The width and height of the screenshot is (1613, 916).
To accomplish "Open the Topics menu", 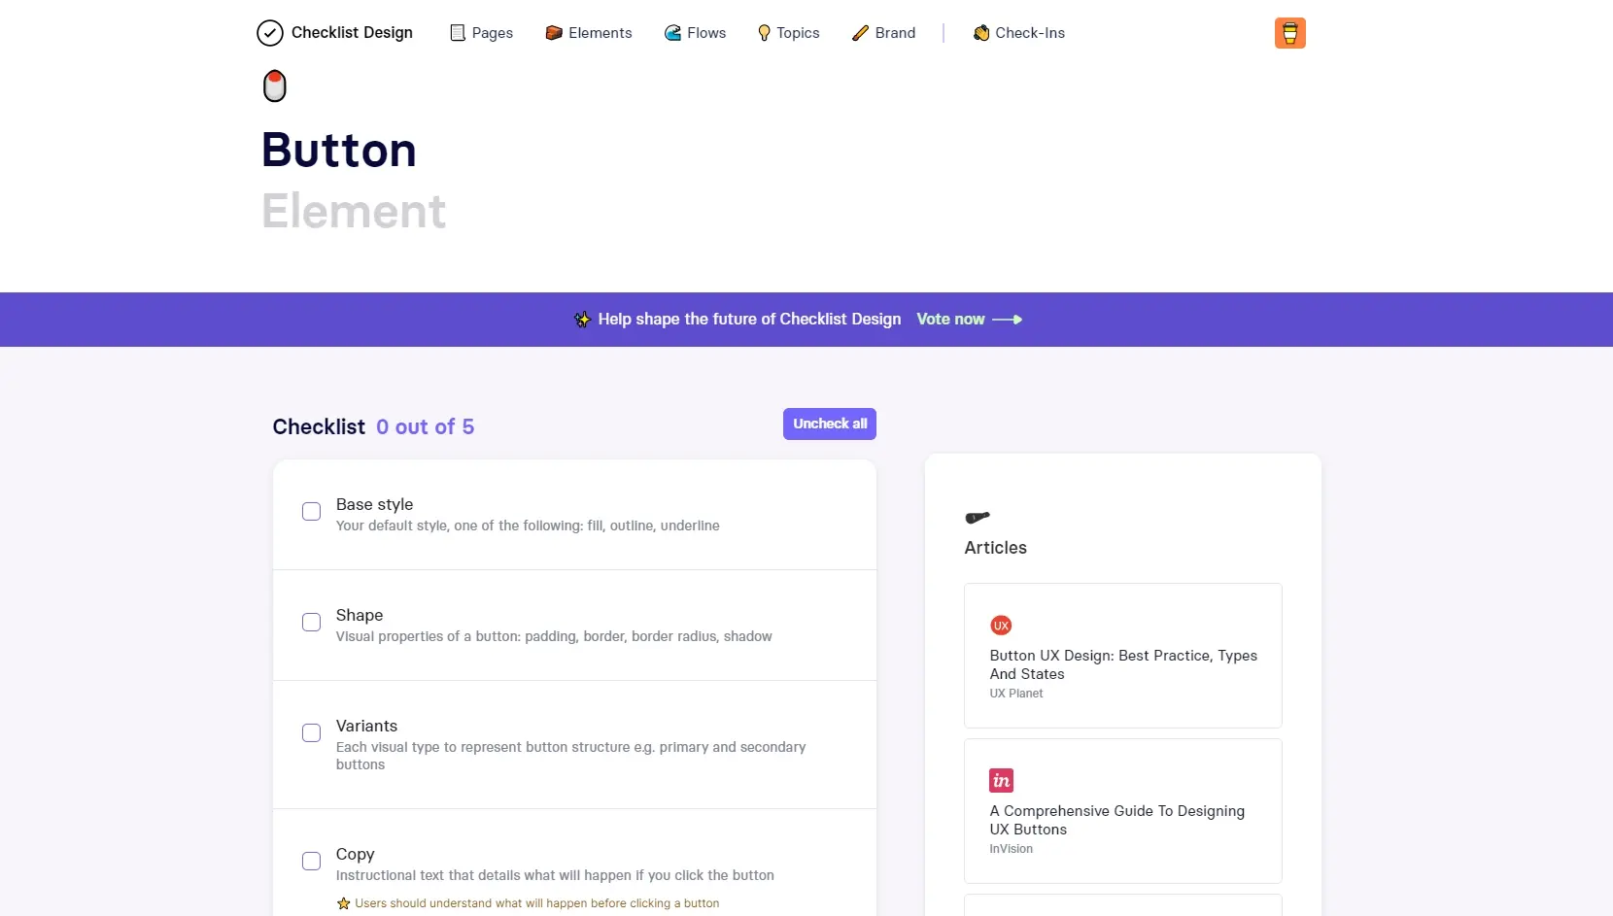I will [x=788, y=33].
